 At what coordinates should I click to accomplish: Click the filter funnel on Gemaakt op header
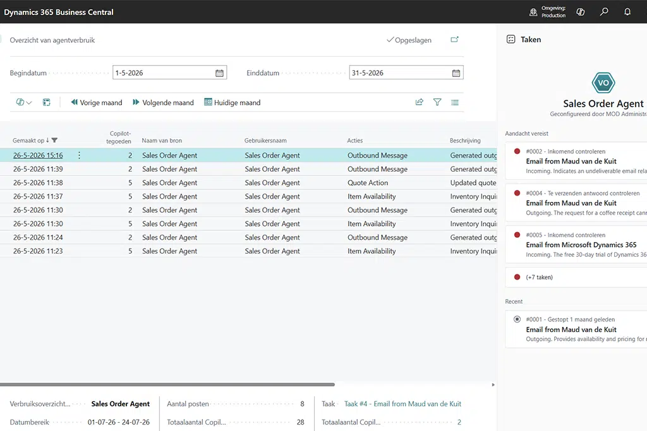pyautogui.click(x=54, y=141)
